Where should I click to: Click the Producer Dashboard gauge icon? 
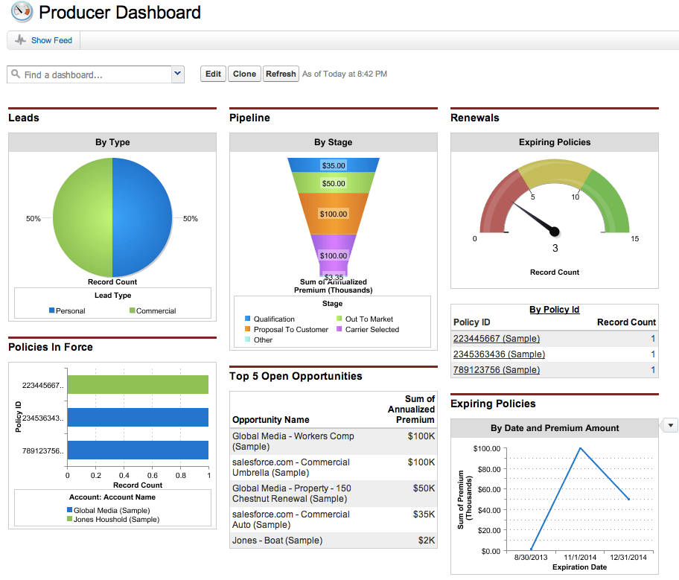[x=22, y=12]
